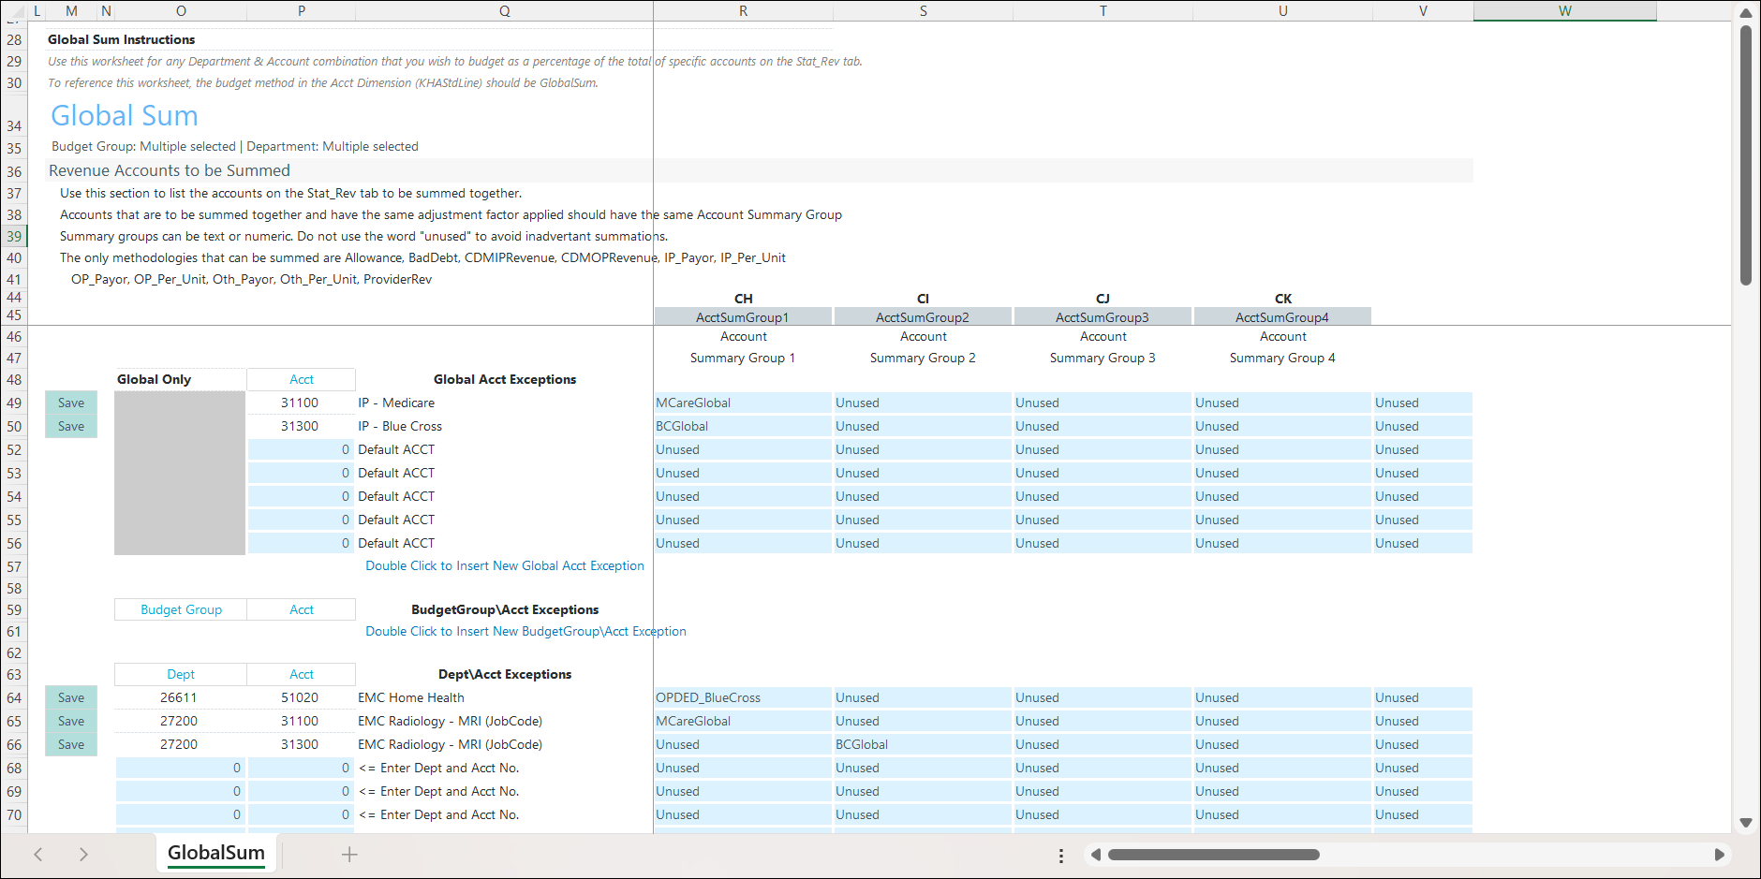Click the three-dot sheet tab bar handle
The width and height of the screenshot is (1761, 879).
coord(1060,856)
